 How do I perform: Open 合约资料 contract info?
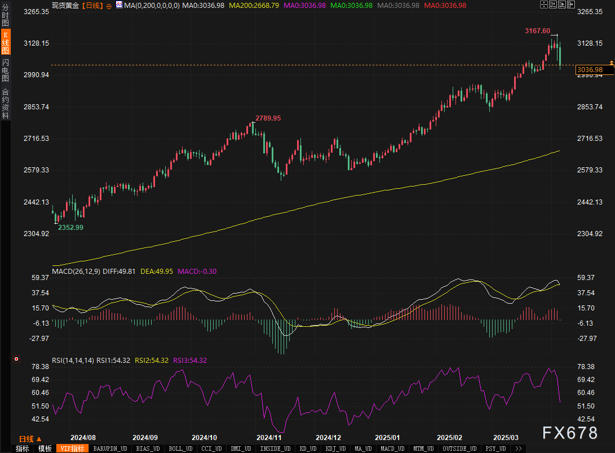[x=5, y=103]
